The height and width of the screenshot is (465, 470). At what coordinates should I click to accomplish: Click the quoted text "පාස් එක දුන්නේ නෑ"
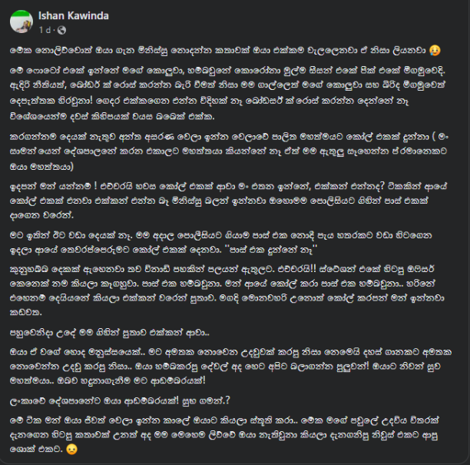(x=273, y=250)
